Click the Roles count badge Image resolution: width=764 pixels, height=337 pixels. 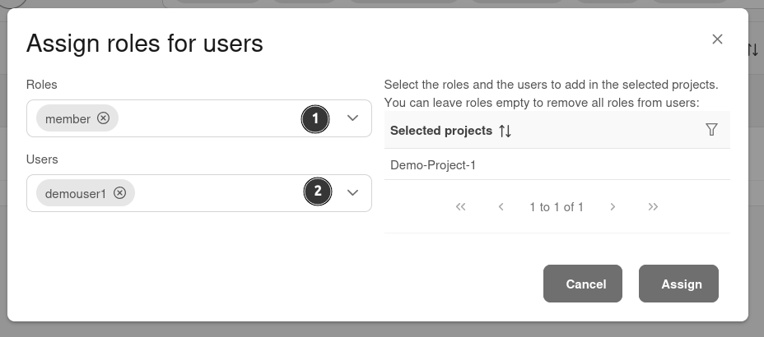pyautogui.click(x=315, y=119)
